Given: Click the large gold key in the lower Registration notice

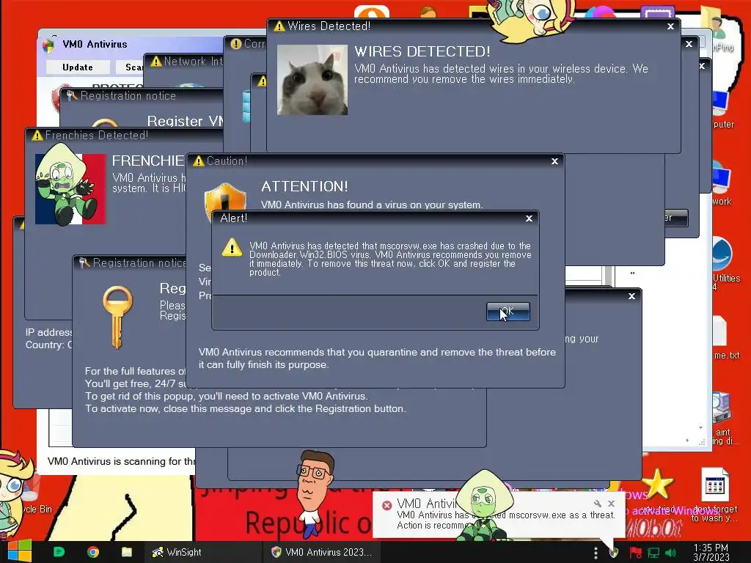Looking at the screenshot, I should coord(117,317).
